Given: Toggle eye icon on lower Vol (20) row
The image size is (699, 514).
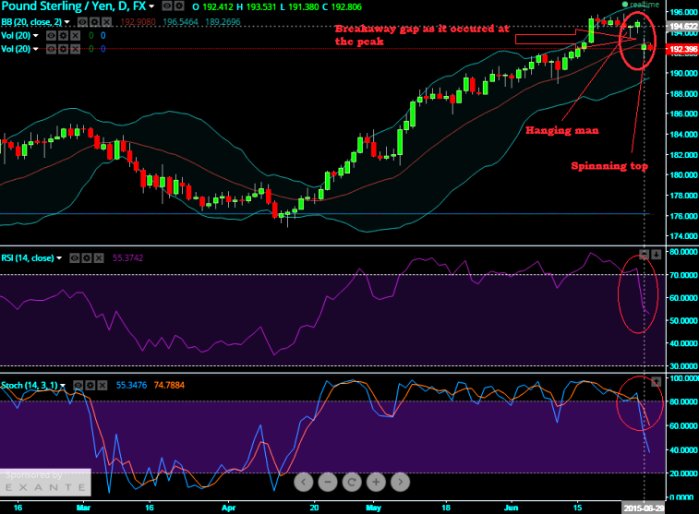Looking at the screenshot, I should 52,49.
